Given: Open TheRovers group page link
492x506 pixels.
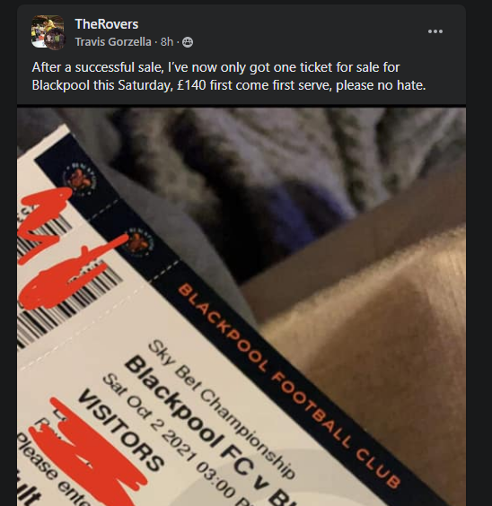Looking at the screenshot, I should tap(107, 24).
